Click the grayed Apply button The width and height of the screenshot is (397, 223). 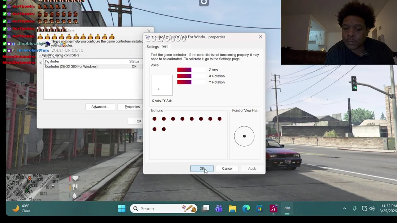coord(252,168)
